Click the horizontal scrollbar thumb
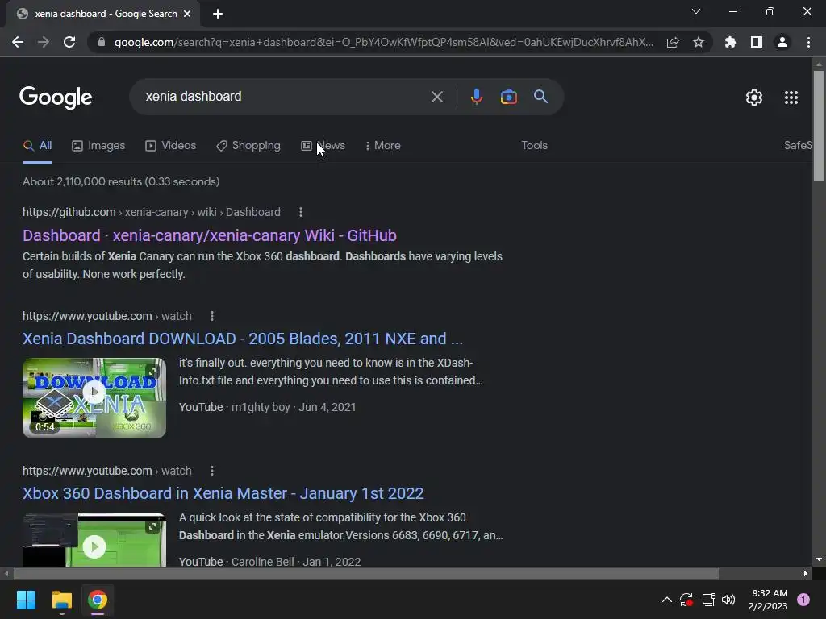 coord(366,573)
